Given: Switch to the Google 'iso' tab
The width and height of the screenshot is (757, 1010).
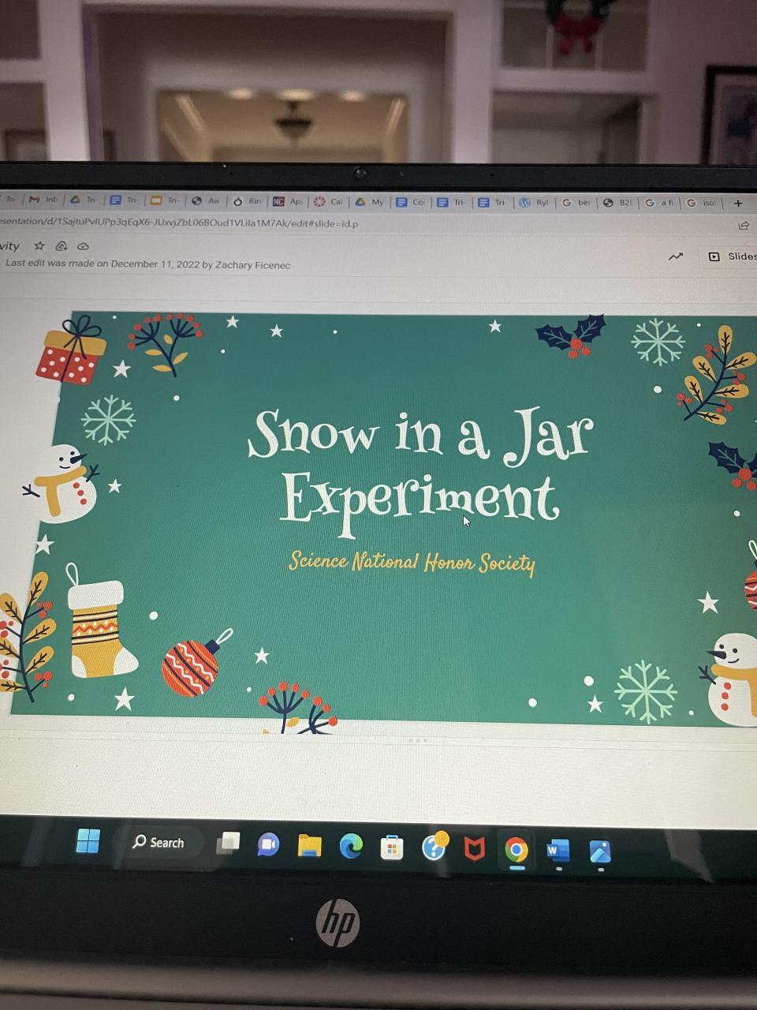Looking at the screenshot, I should 702,203.
